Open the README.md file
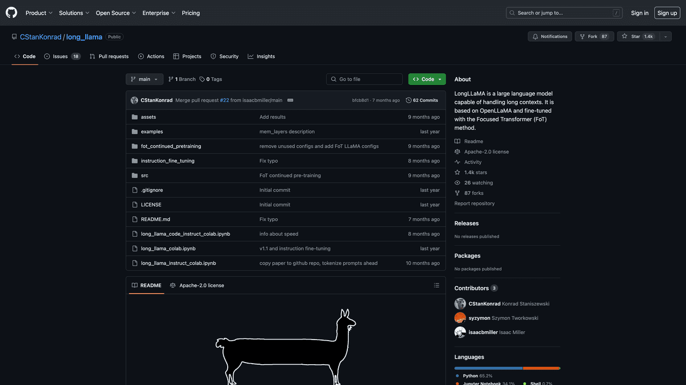The width and height of the screenshot is (686, 385). (x=155, y=219)
